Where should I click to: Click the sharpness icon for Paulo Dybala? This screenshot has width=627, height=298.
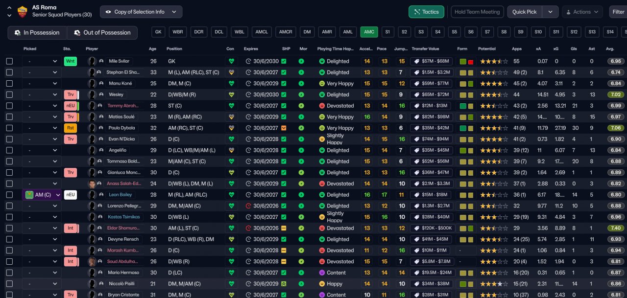[284, 128]
